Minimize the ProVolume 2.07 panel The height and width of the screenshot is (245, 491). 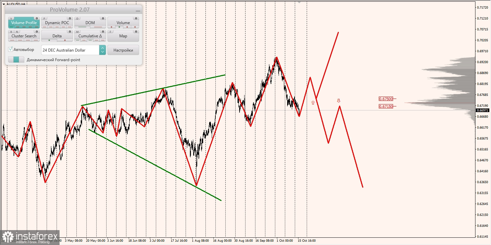pyautogui.click(x=138, y=11)
